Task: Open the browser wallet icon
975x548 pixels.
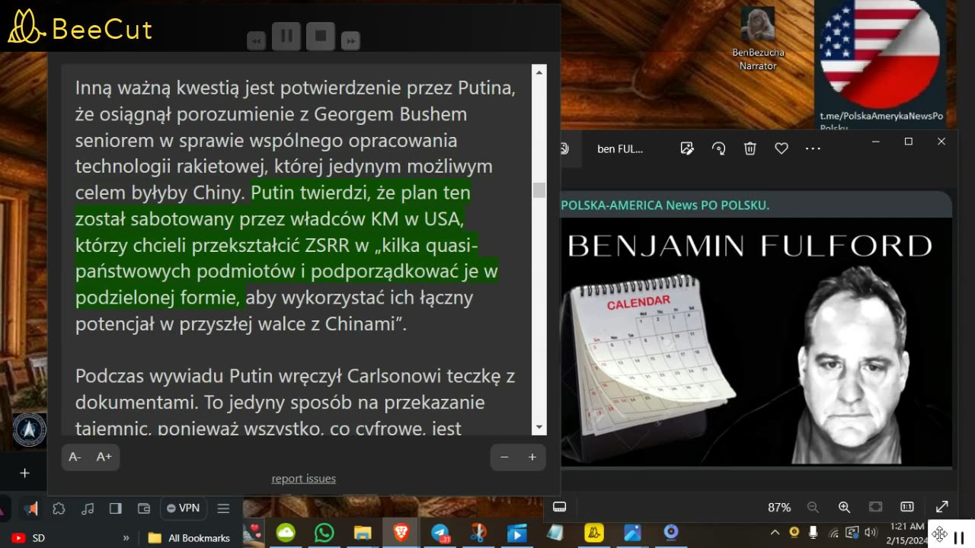Action: click(144, 508)
